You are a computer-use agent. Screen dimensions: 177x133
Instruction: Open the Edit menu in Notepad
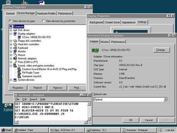(x=24, y=99)
